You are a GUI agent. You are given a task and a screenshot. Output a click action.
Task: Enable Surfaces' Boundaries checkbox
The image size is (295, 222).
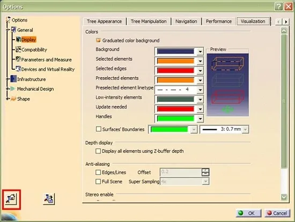pos(98,129)
